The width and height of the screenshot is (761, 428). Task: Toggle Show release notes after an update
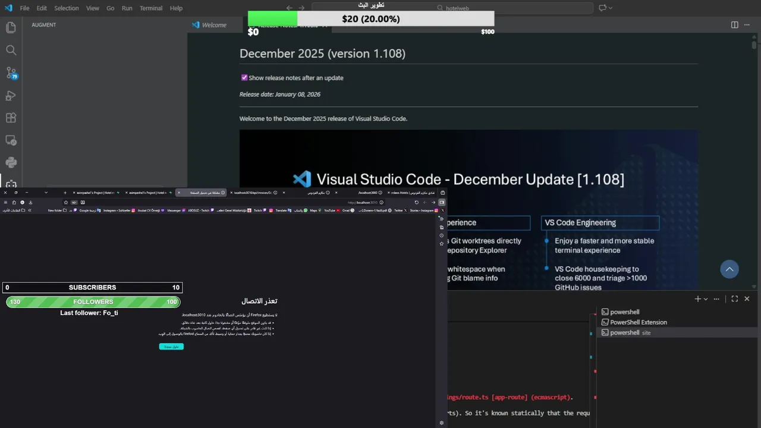(244, 77)
